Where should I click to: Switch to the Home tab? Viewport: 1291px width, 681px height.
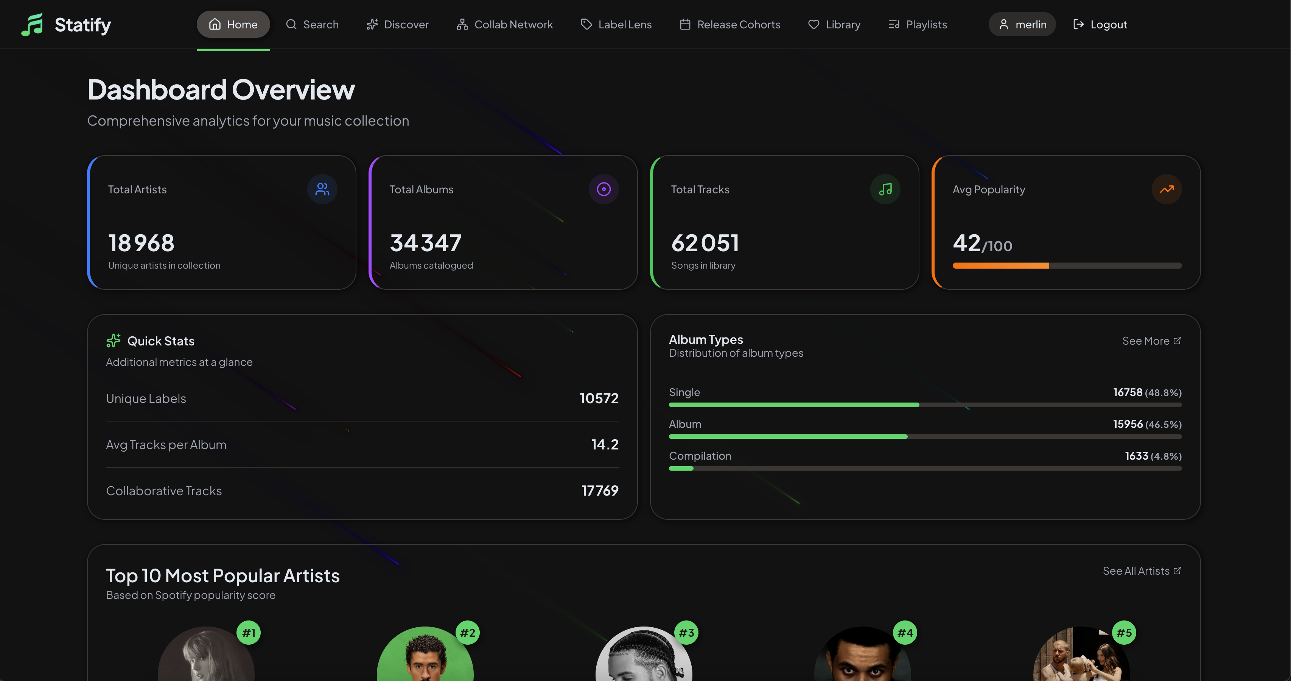(x=233, y=24)
